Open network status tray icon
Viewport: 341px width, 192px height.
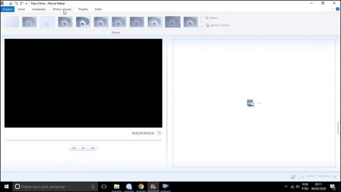coord(292,187)
